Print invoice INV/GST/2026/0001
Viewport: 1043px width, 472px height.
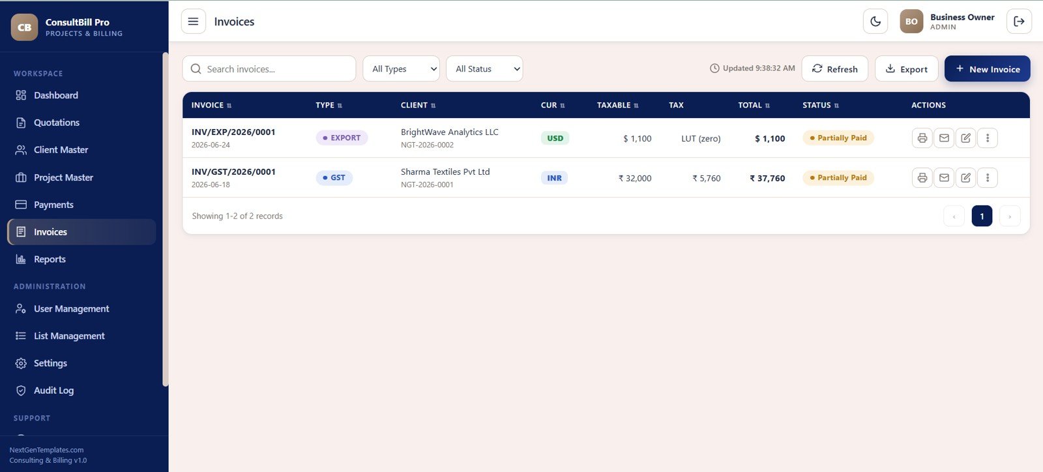pos(922,178)
